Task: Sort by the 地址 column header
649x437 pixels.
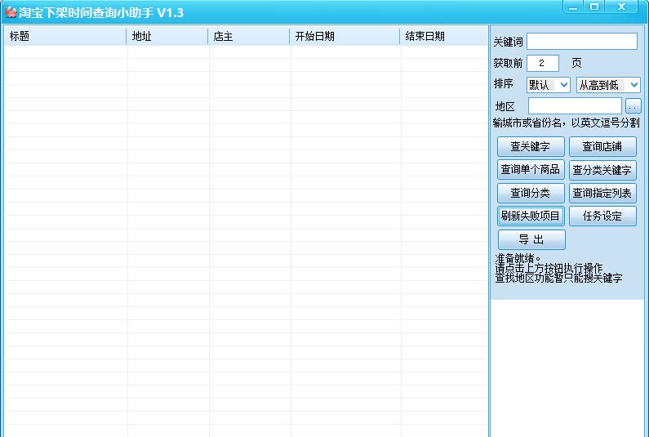Action: pos(167,37)
